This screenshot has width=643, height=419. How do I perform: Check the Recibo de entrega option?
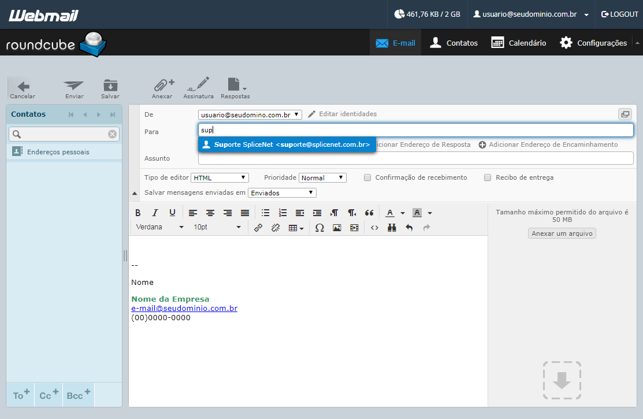[x=488, y=177]
